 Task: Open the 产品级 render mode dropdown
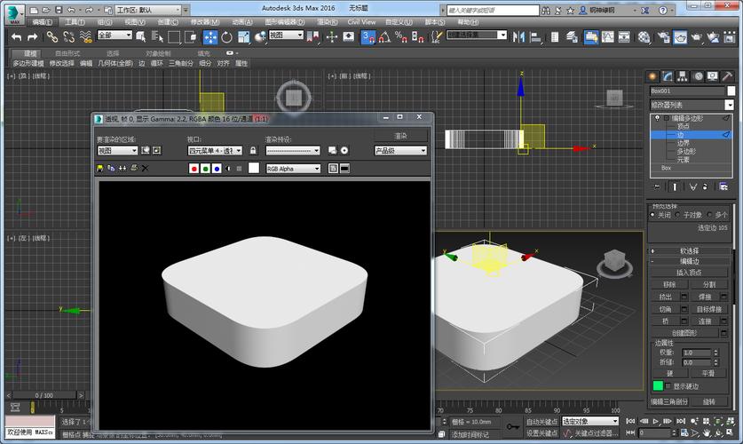tap(400, 151)
